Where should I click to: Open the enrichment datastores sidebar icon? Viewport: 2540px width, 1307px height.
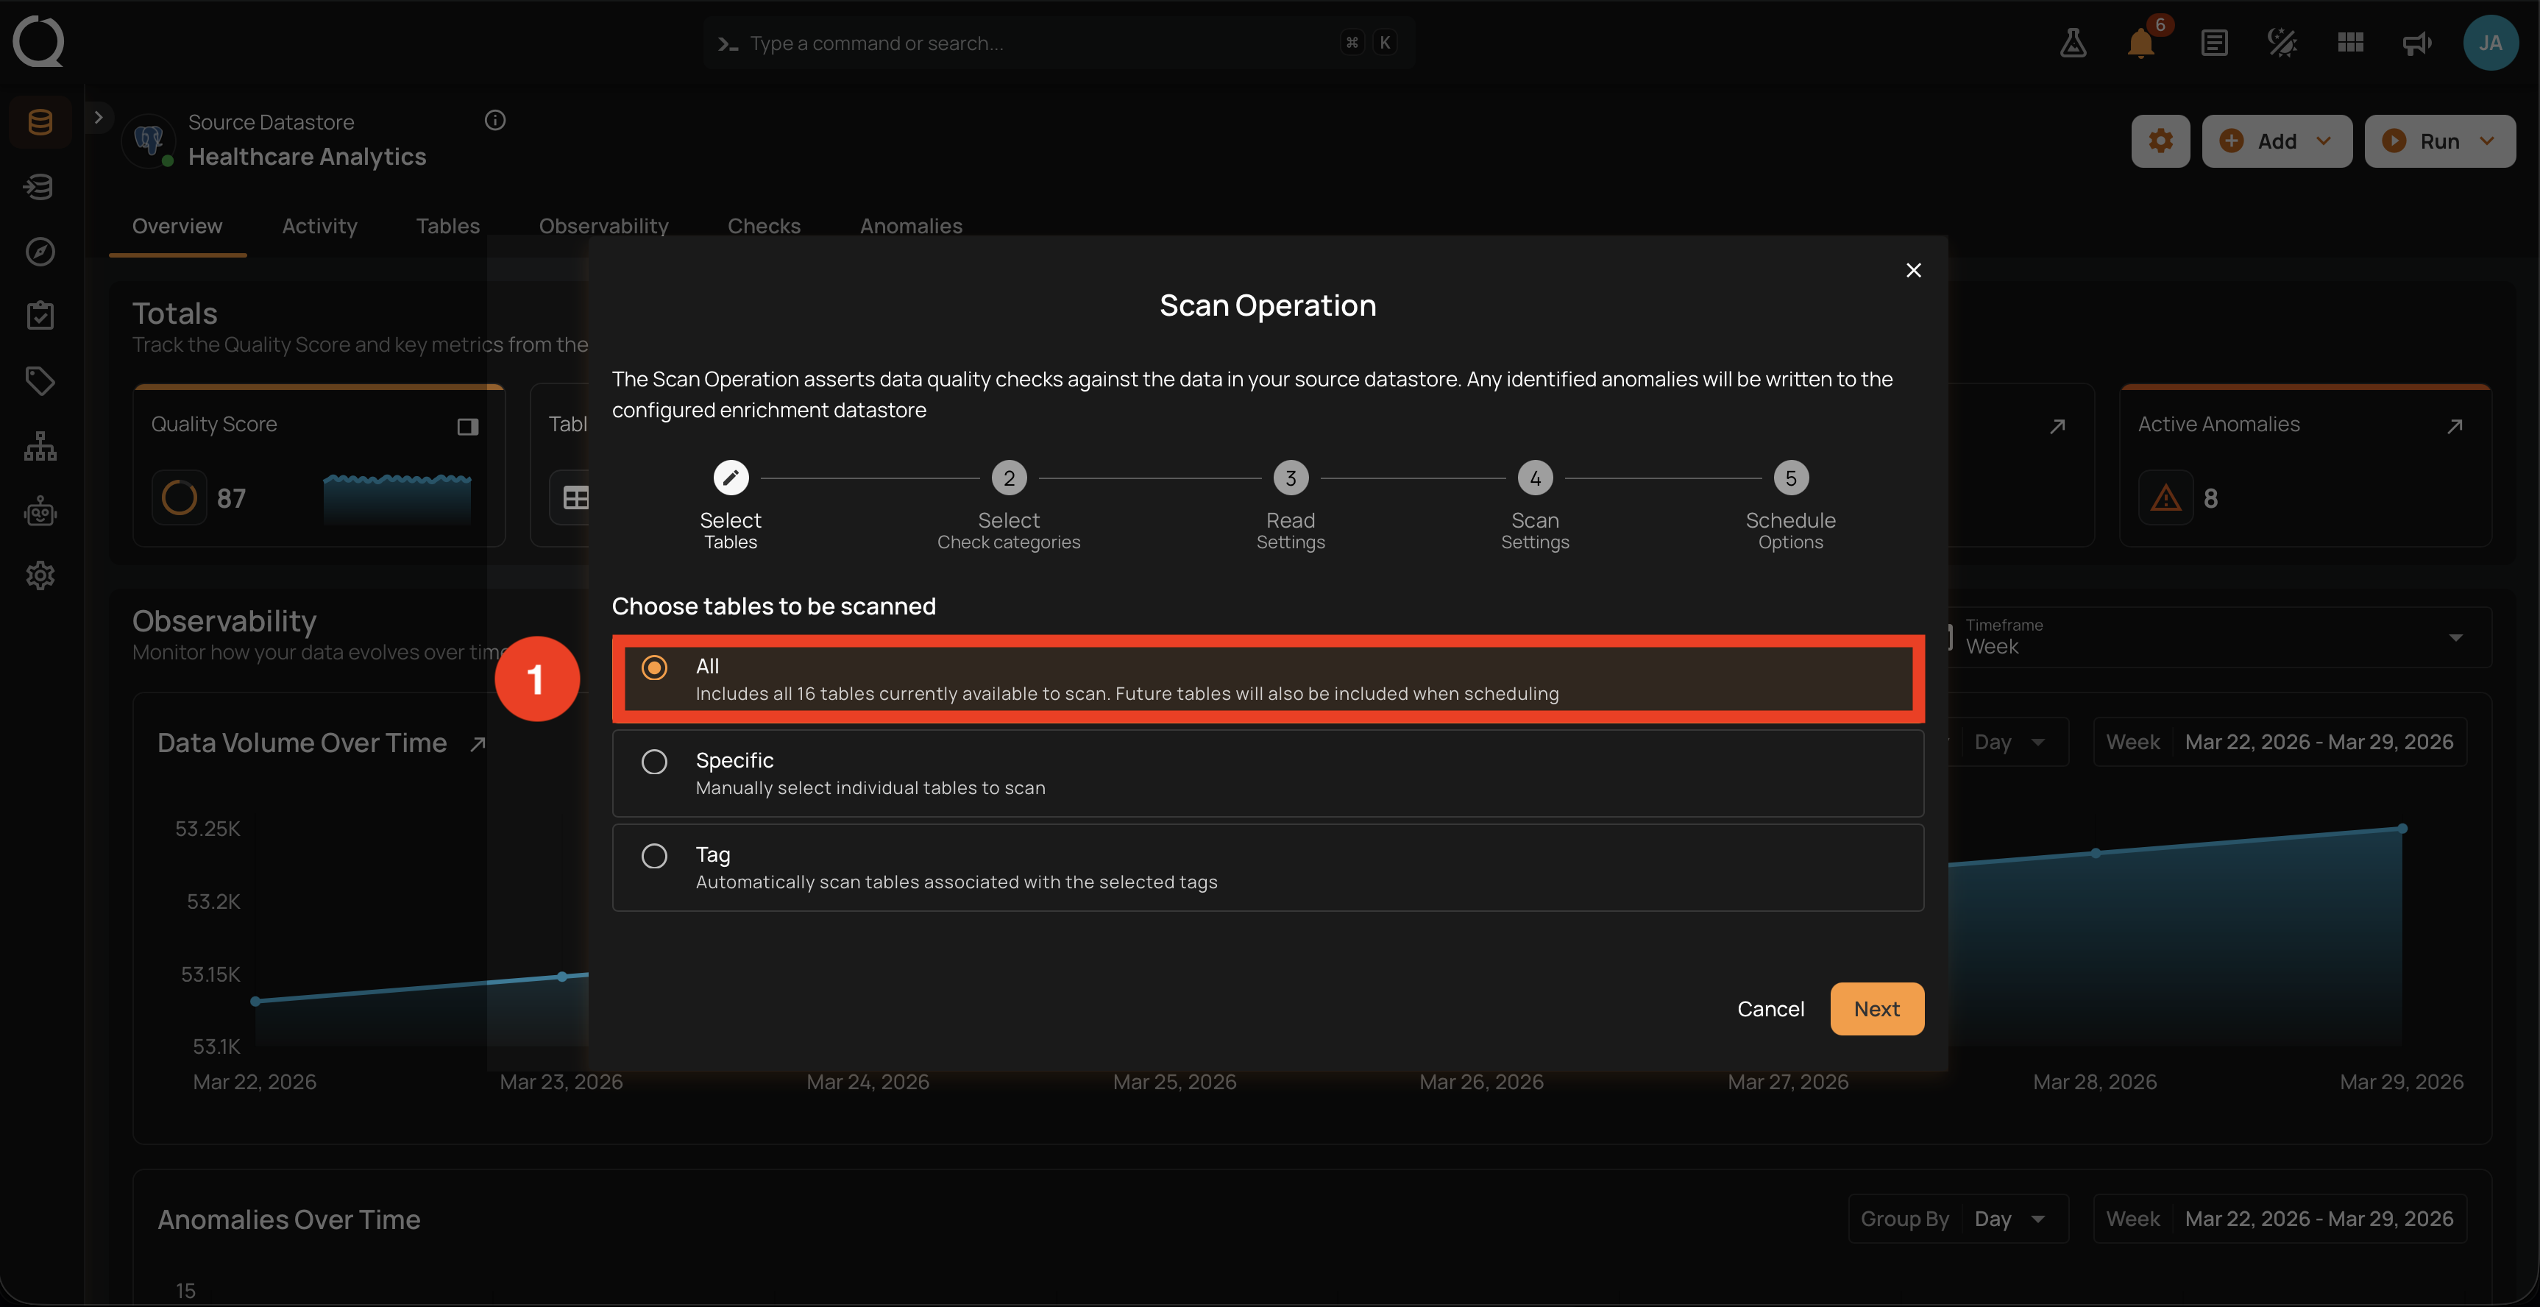40,186
